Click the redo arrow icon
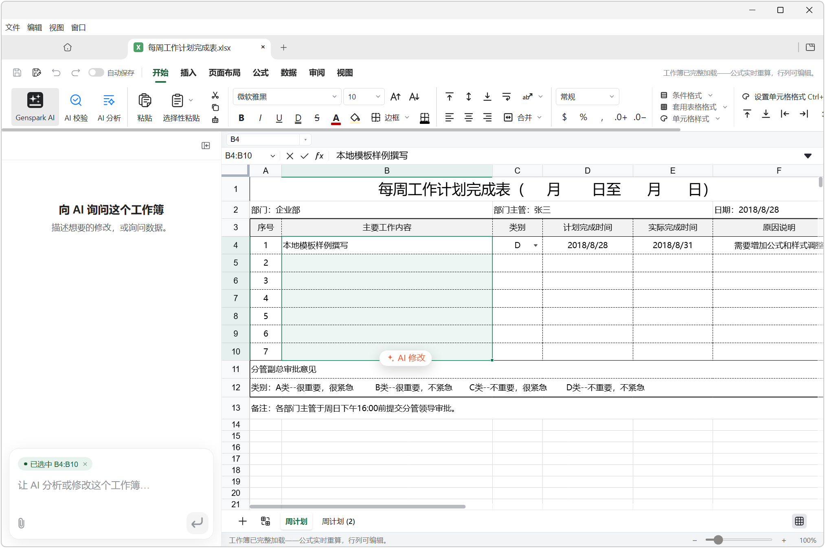Viewport: 825px width, 548px height. pos(76,73)
